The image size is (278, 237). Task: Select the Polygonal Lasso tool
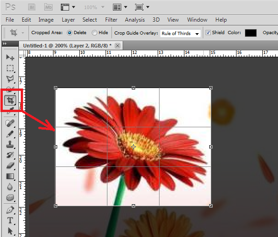point(10,79)
